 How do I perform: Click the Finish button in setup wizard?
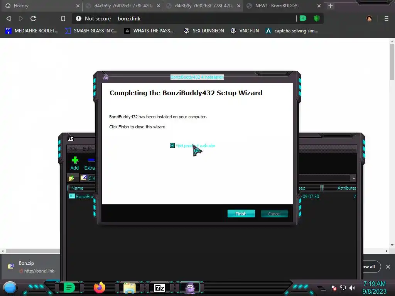241,214
